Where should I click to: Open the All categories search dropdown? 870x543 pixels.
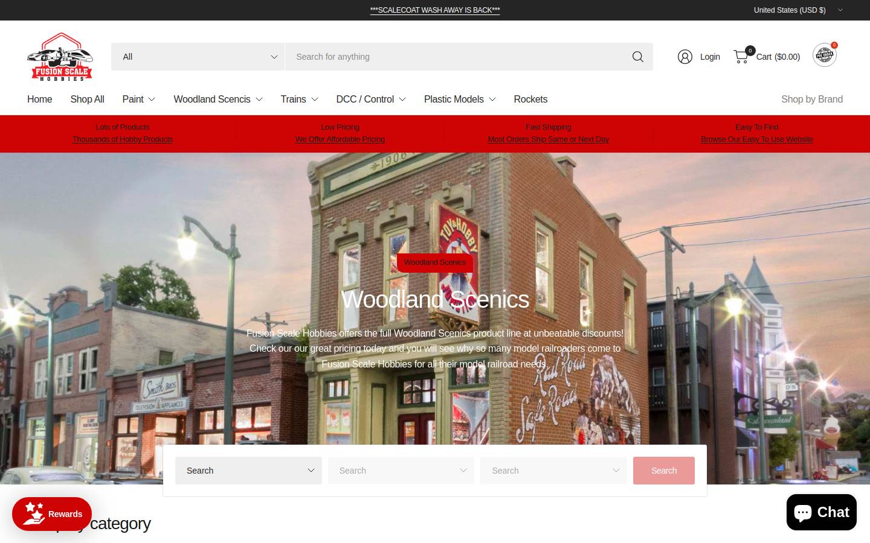pyautogui.click(x=198, y=57)
